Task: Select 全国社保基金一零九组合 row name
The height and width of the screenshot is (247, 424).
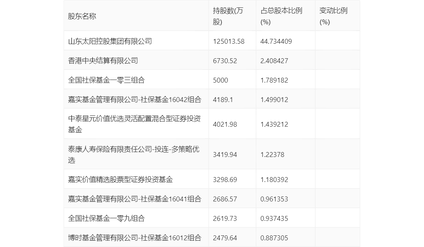Action: [106, 219]
